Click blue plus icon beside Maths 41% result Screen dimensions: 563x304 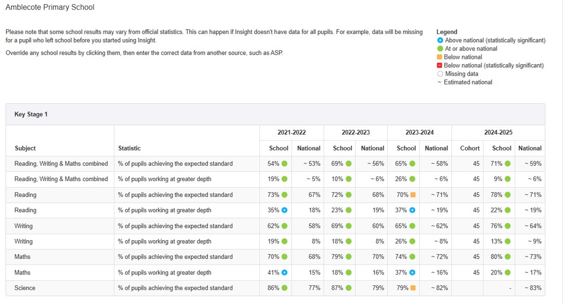point(284,273)
